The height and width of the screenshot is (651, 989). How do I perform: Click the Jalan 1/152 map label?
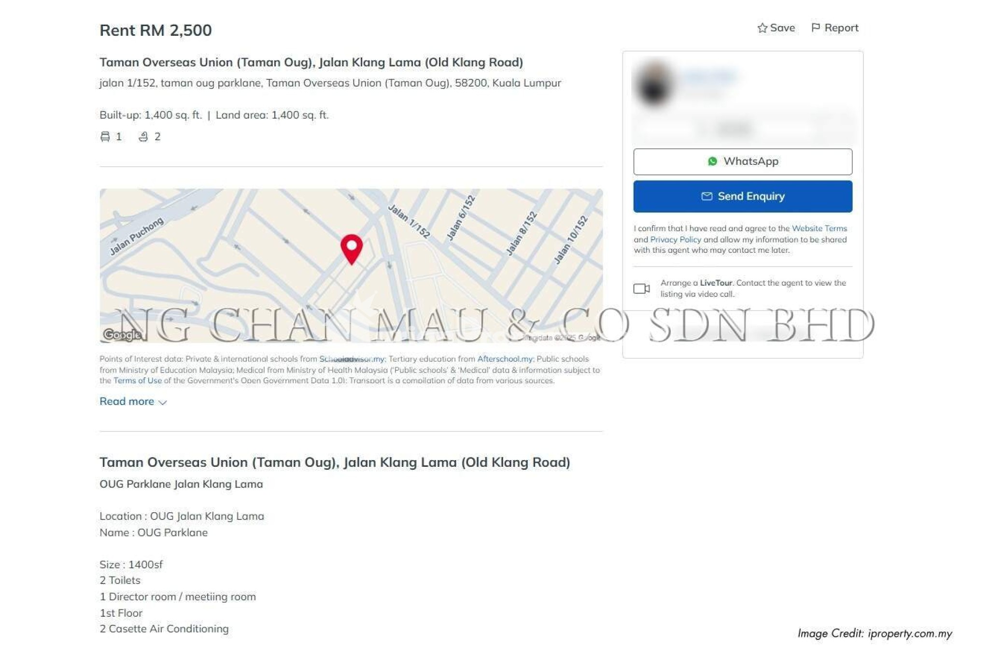(409, 221)
